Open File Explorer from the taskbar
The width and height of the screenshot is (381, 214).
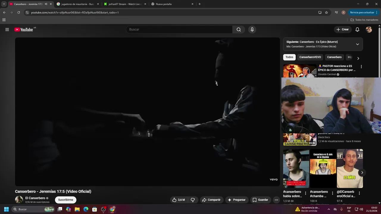coord(77,209)
